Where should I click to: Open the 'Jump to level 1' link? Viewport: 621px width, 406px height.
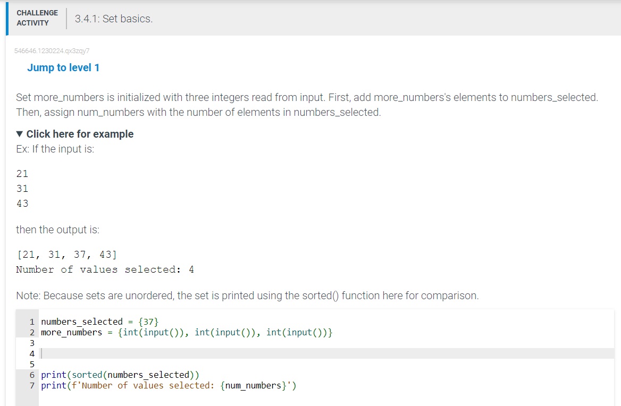click(x=63, y=67)
